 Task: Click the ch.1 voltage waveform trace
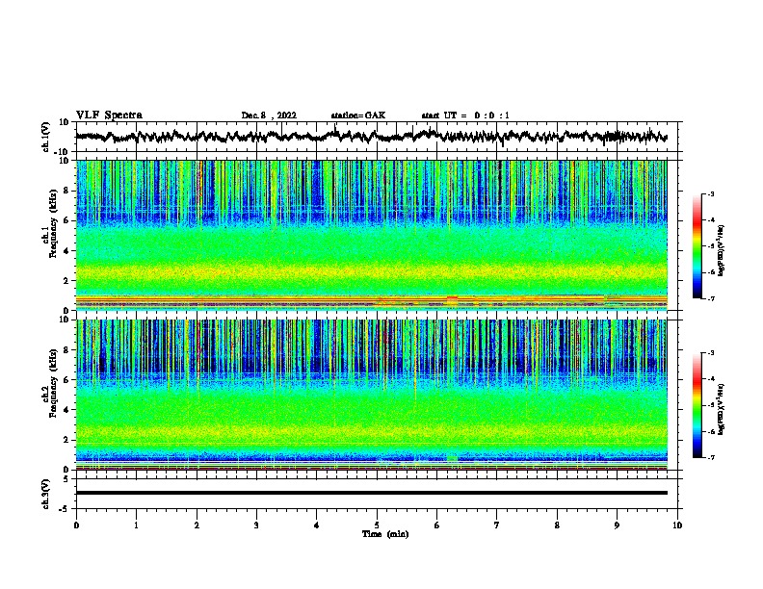pyautogui.click(x=371, y=137)
